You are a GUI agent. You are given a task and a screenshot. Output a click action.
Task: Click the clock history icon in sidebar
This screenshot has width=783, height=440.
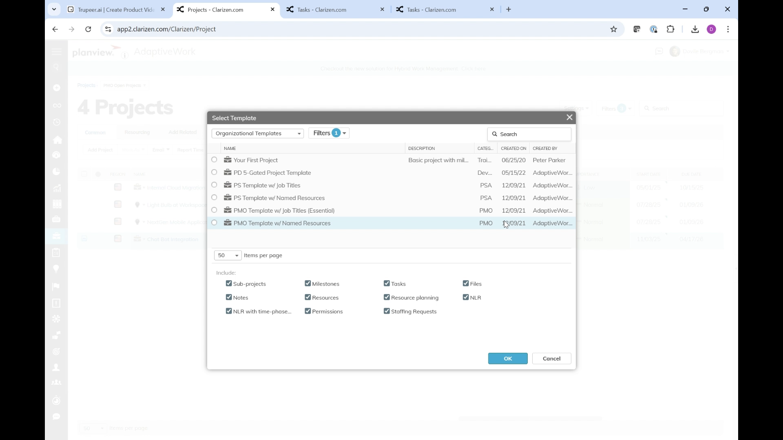57,122
